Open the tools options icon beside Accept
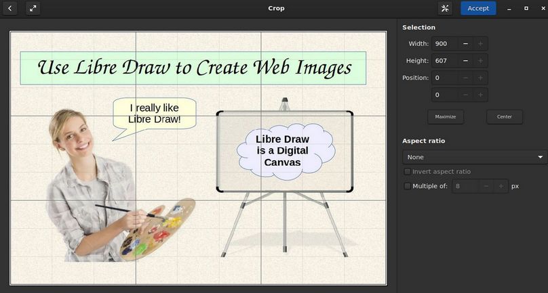Image resolution: width=548 pixels, height=293 pixels. [445, 8]
